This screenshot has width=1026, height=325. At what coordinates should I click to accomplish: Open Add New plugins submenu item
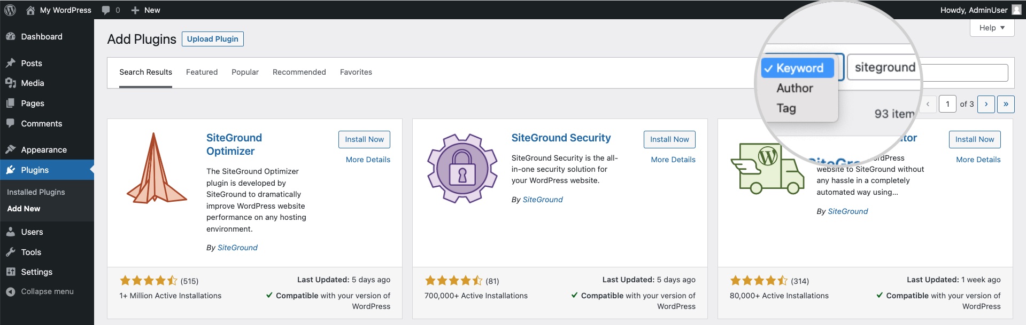pos(24,209)
